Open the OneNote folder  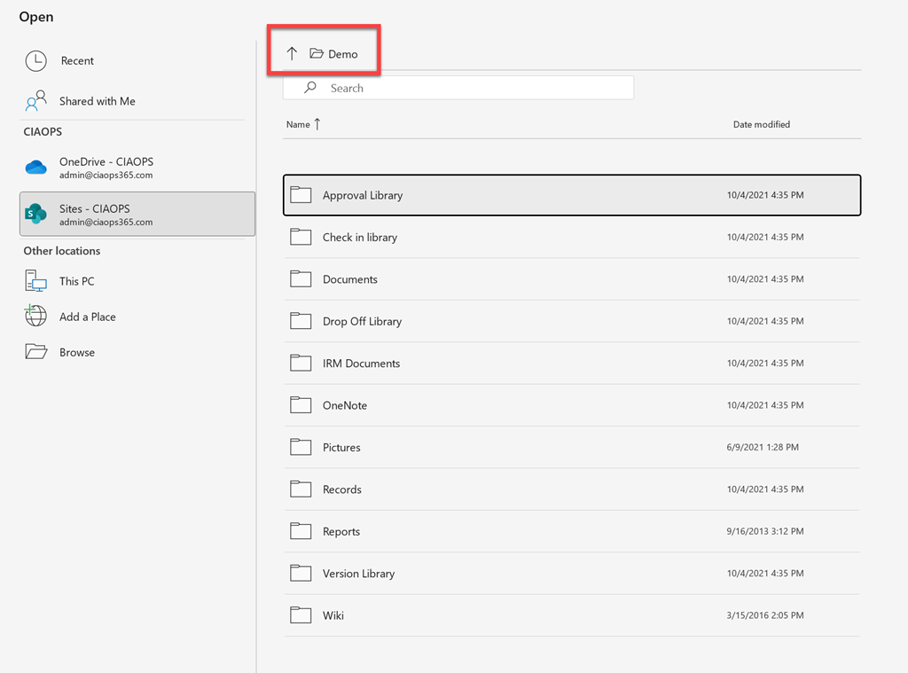coord(344,405)
